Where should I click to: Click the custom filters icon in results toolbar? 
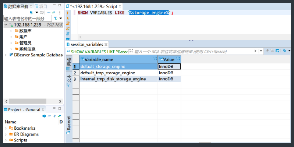272,51
